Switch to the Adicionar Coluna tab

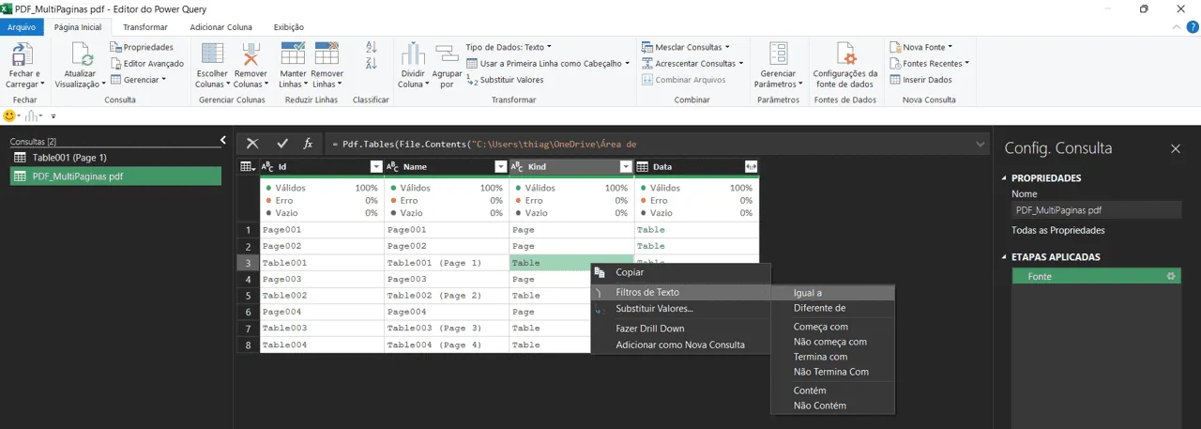pyautogui.click(x=220, y=27)
